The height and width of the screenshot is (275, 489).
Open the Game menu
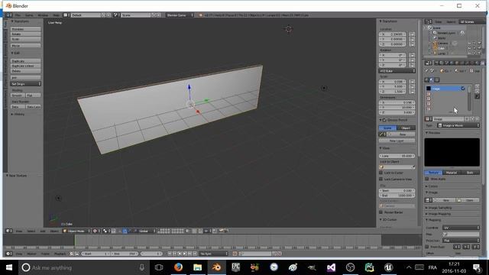point(29,15)
